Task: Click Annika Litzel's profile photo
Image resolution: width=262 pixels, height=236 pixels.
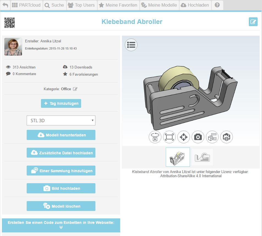Action: coord(13,47)
